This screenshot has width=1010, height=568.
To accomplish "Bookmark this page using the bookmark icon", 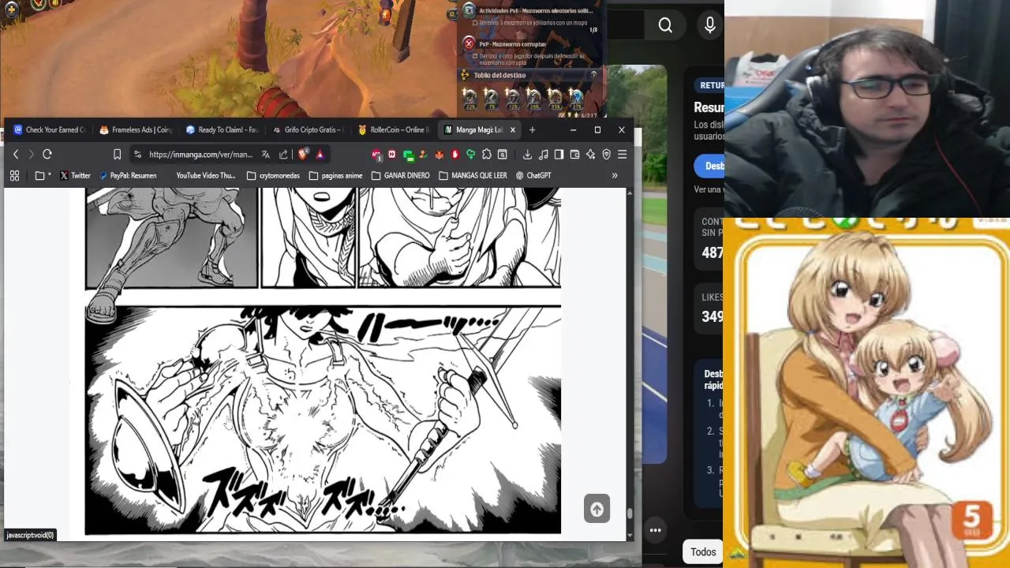I will point(117,155).
